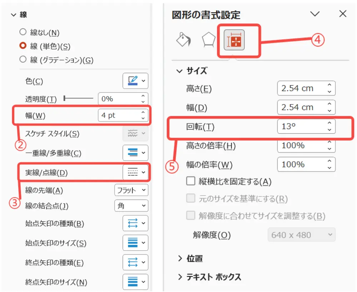Increase the 幅の倍率 with up arrow

330,161
